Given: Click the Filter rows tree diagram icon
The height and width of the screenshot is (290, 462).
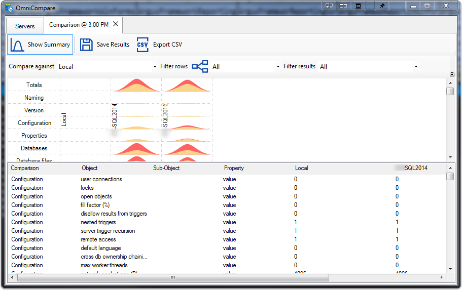Looking at the screenshot, I should click(x=200, y=66).
